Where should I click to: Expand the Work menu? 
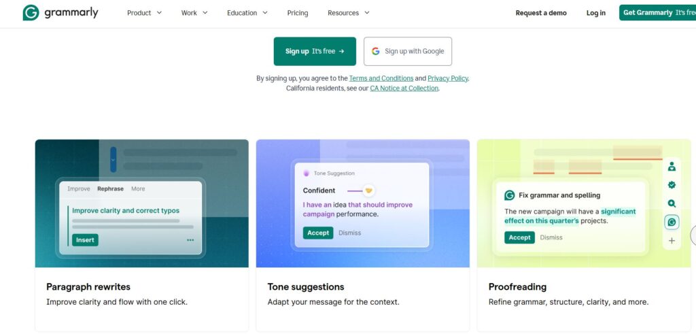tap(194, 13)
